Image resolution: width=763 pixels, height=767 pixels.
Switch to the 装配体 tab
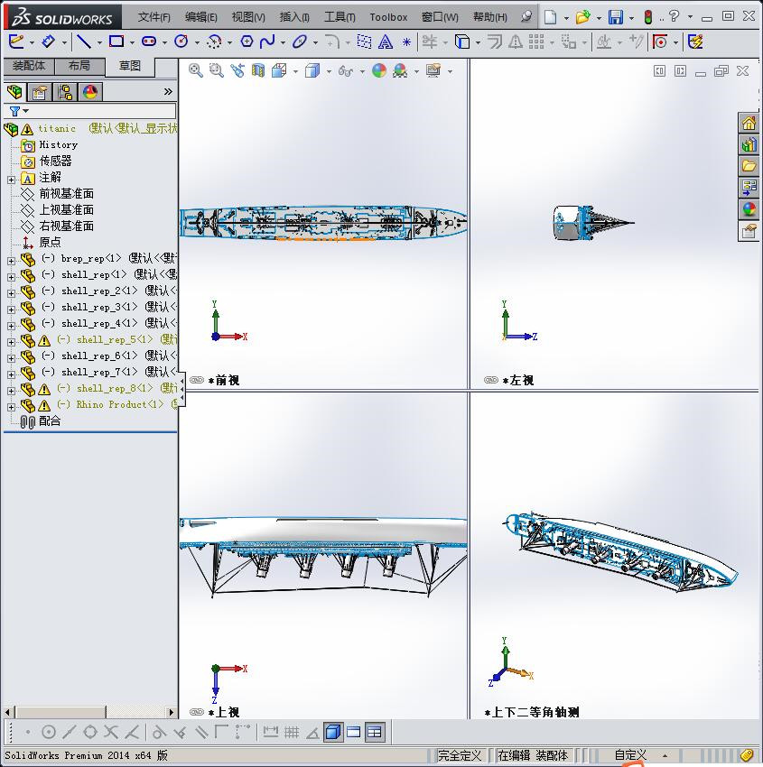point(29,66)
